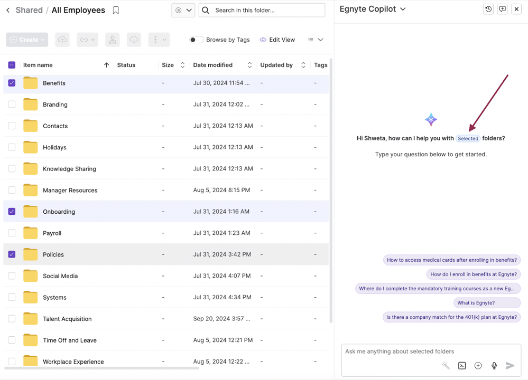
Task: Click the share link icon button
Action: 87,40
